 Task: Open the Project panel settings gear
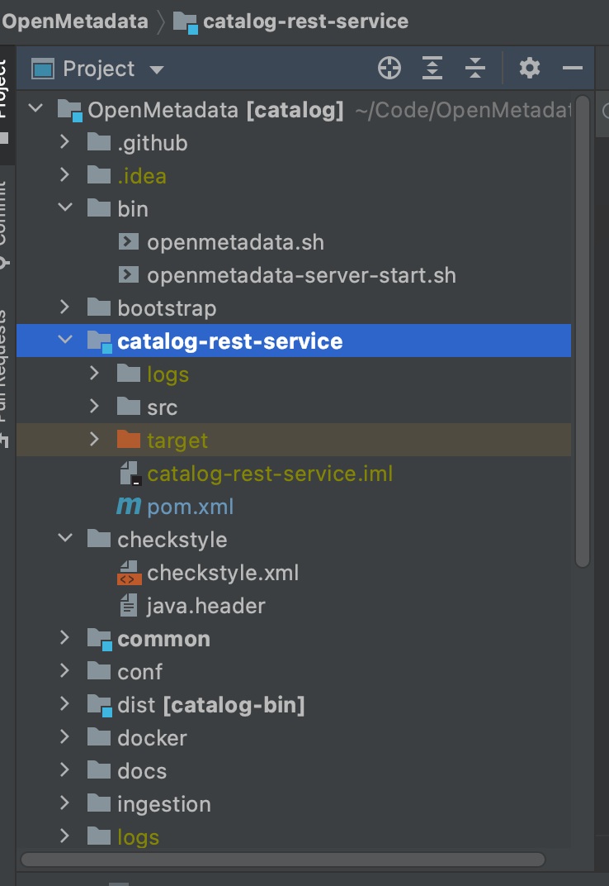pyautogui.click(x=529, y=69)
